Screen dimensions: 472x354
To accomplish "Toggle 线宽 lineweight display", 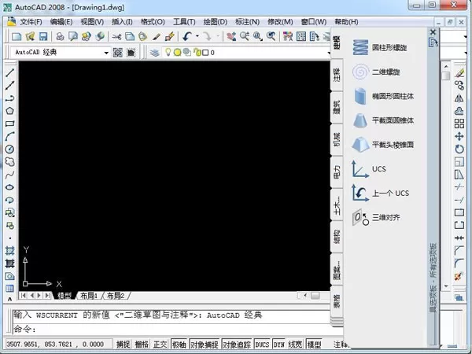I will pos(295,344).
